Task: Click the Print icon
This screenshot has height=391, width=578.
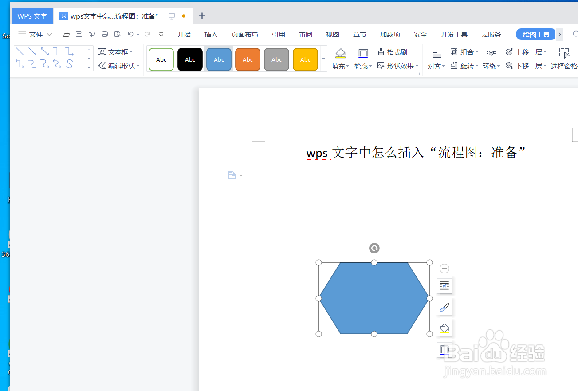Action: tap(105, 34)
